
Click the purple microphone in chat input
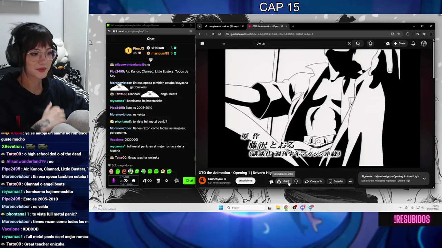coord(114,180)
